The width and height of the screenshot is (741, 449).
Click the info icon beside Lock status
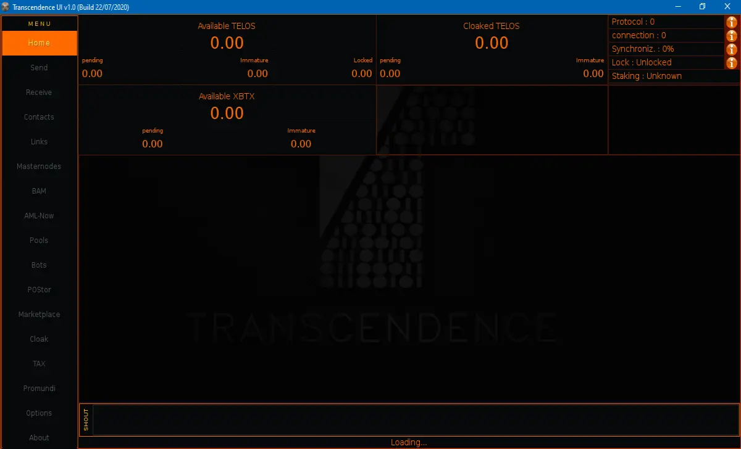(732, 63)
